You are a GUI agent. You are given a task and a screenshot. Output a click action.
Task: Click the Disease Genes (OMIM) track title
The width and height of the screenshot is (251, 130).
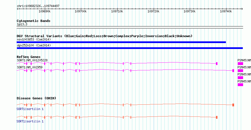36,98
